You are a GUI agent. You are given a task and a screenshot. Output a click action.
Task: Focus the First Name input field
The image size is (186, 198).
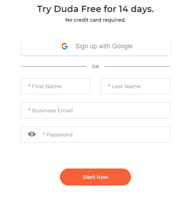tap(55, 86)
